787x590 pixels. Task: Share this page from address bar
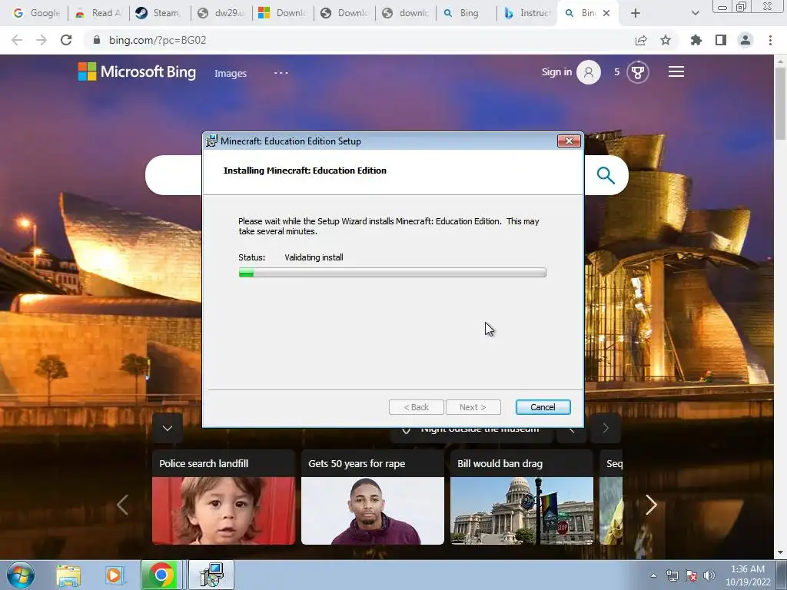[641, 40]
